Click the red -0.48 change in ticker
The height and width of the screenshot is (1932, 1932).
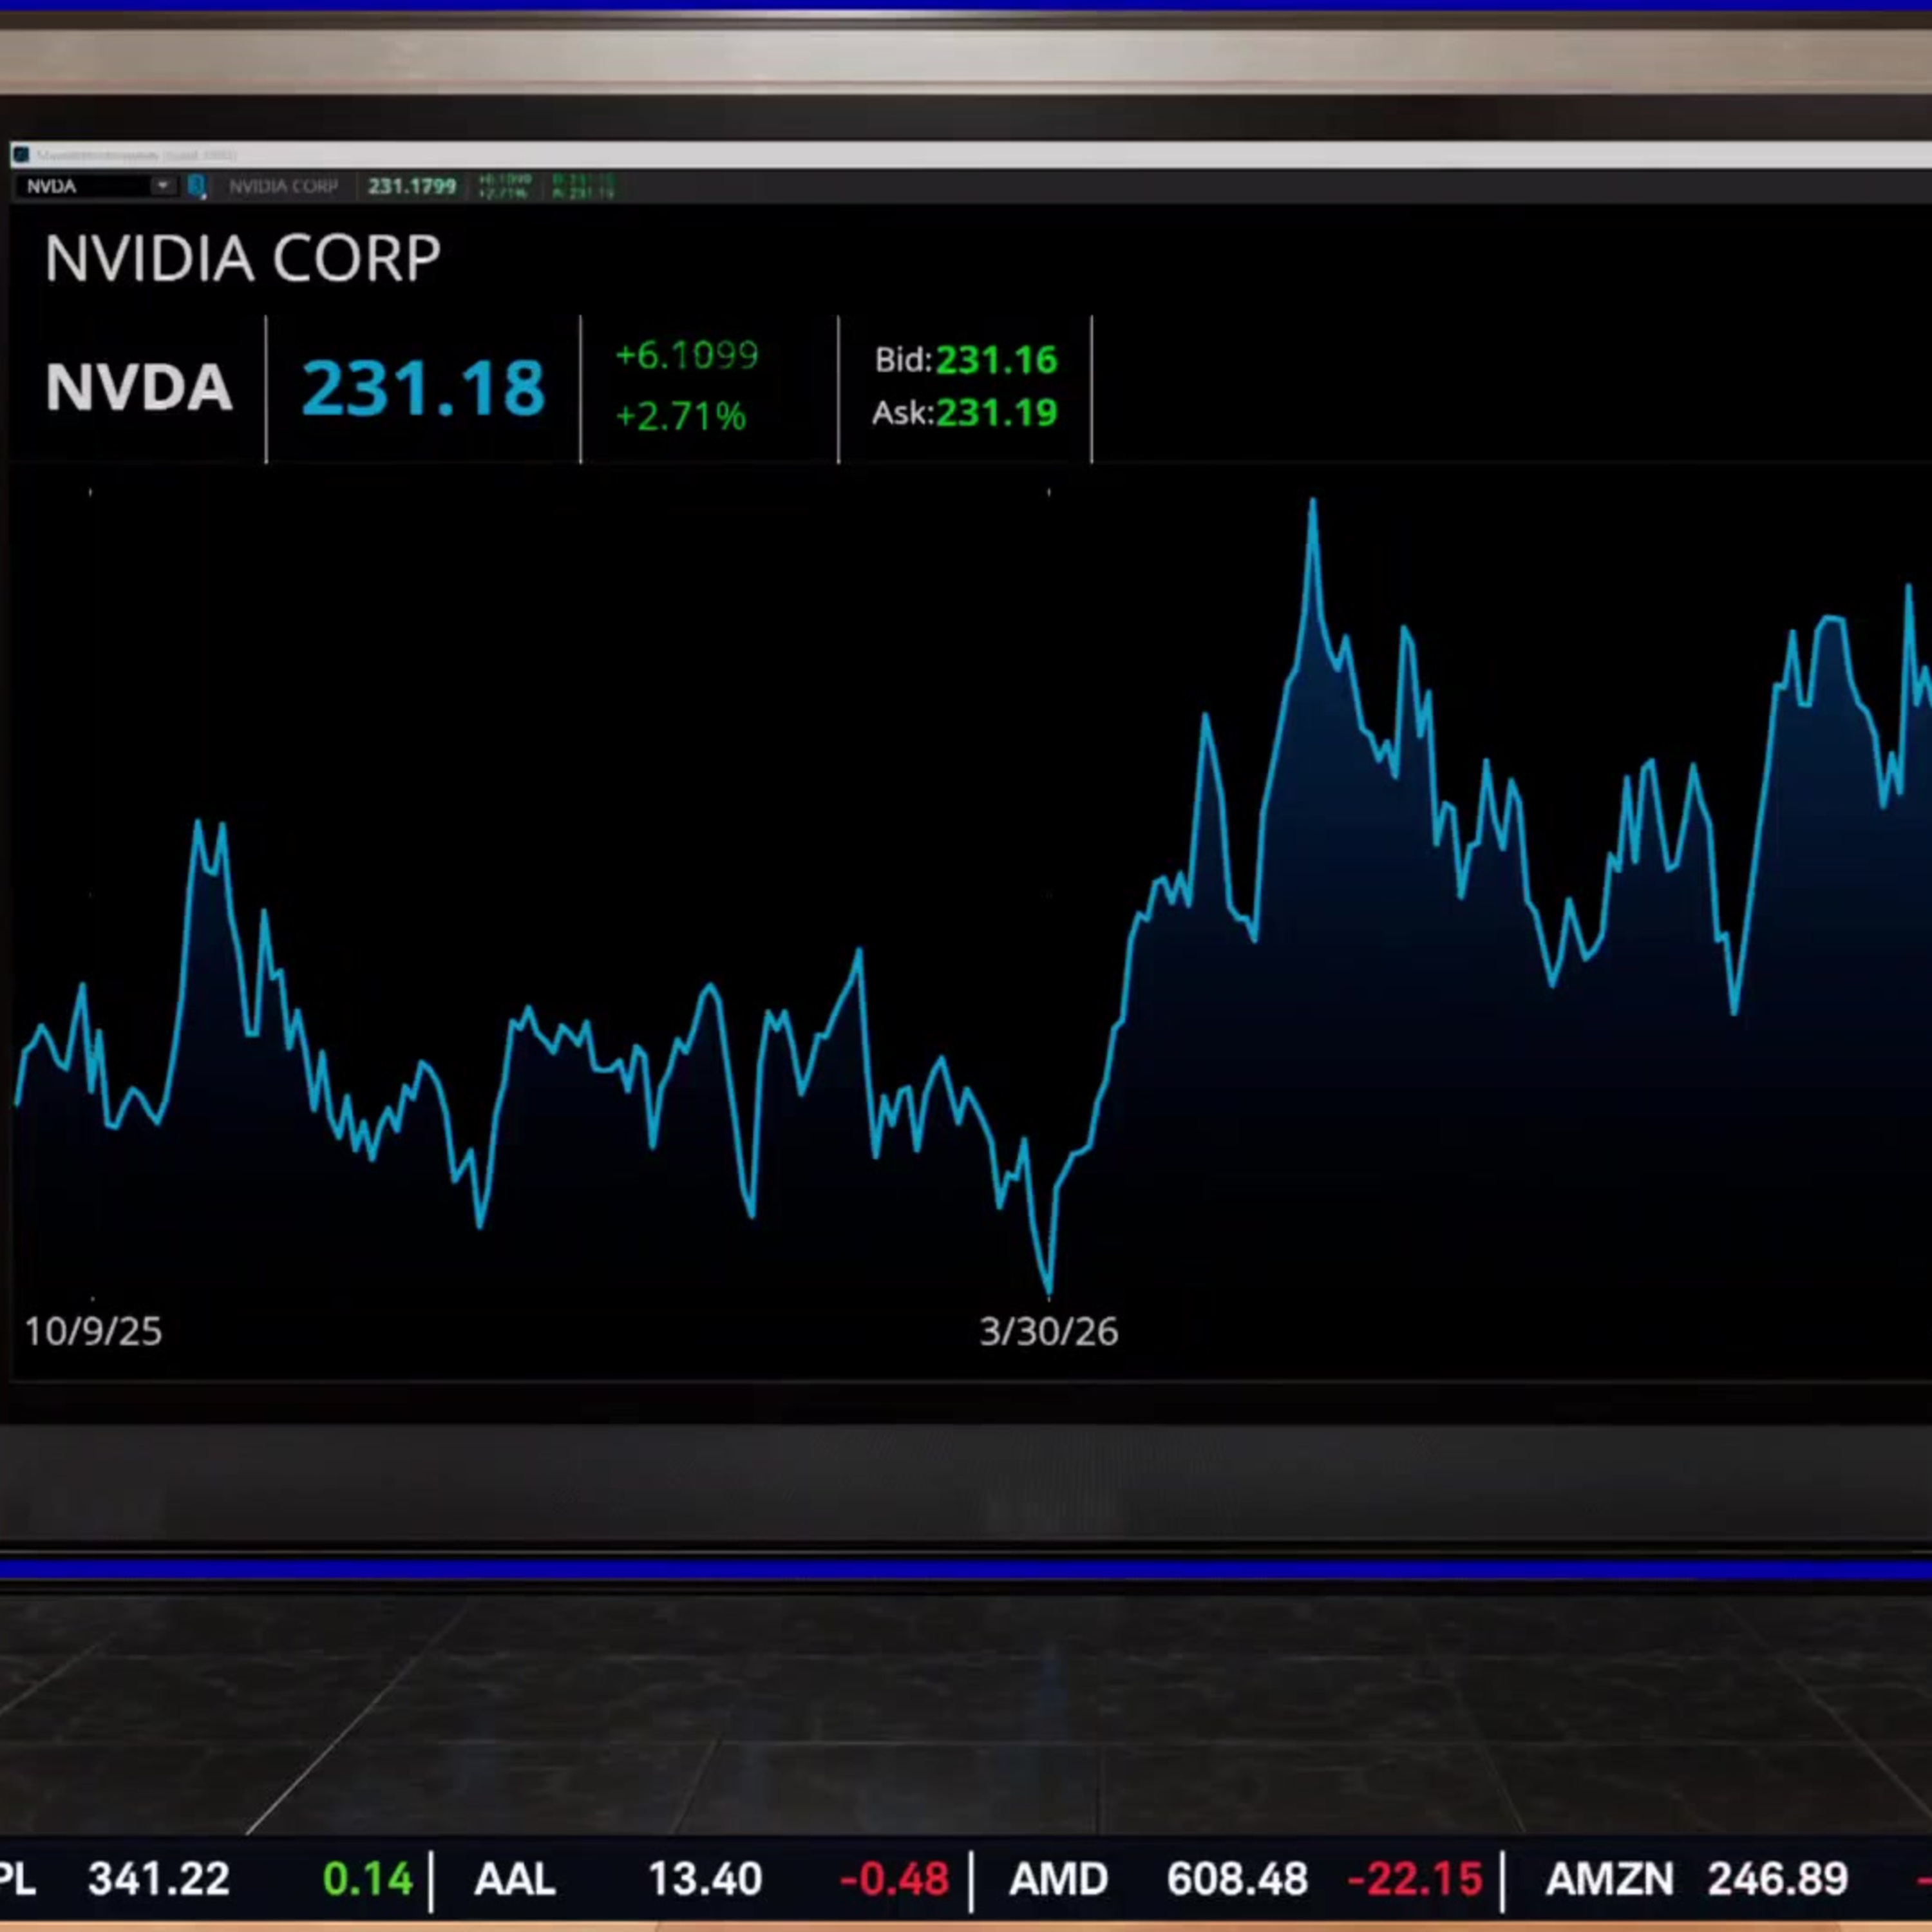click(894, 1879)
